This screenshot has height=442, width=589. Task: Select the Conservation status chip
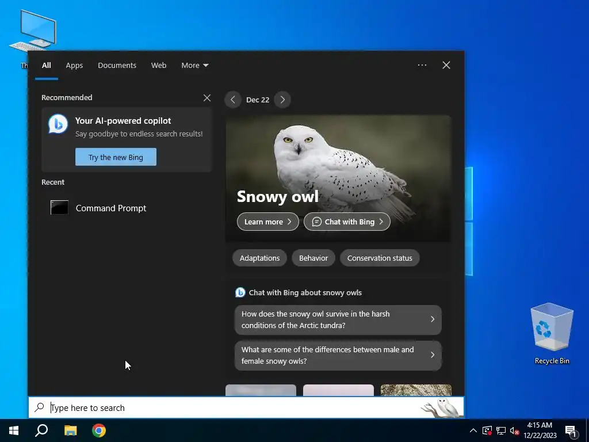point(380,258)
